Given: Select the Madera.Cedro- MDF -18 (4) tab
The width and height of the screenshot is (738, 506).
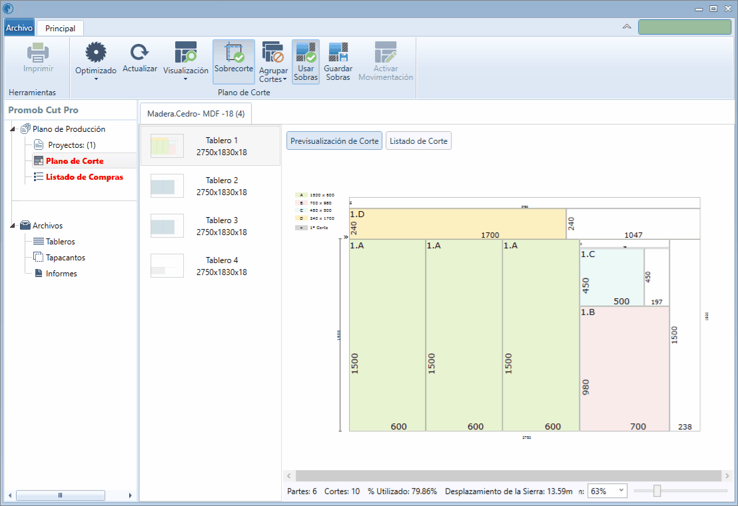Looking at the screenshot, I should (x=196, y=114).
